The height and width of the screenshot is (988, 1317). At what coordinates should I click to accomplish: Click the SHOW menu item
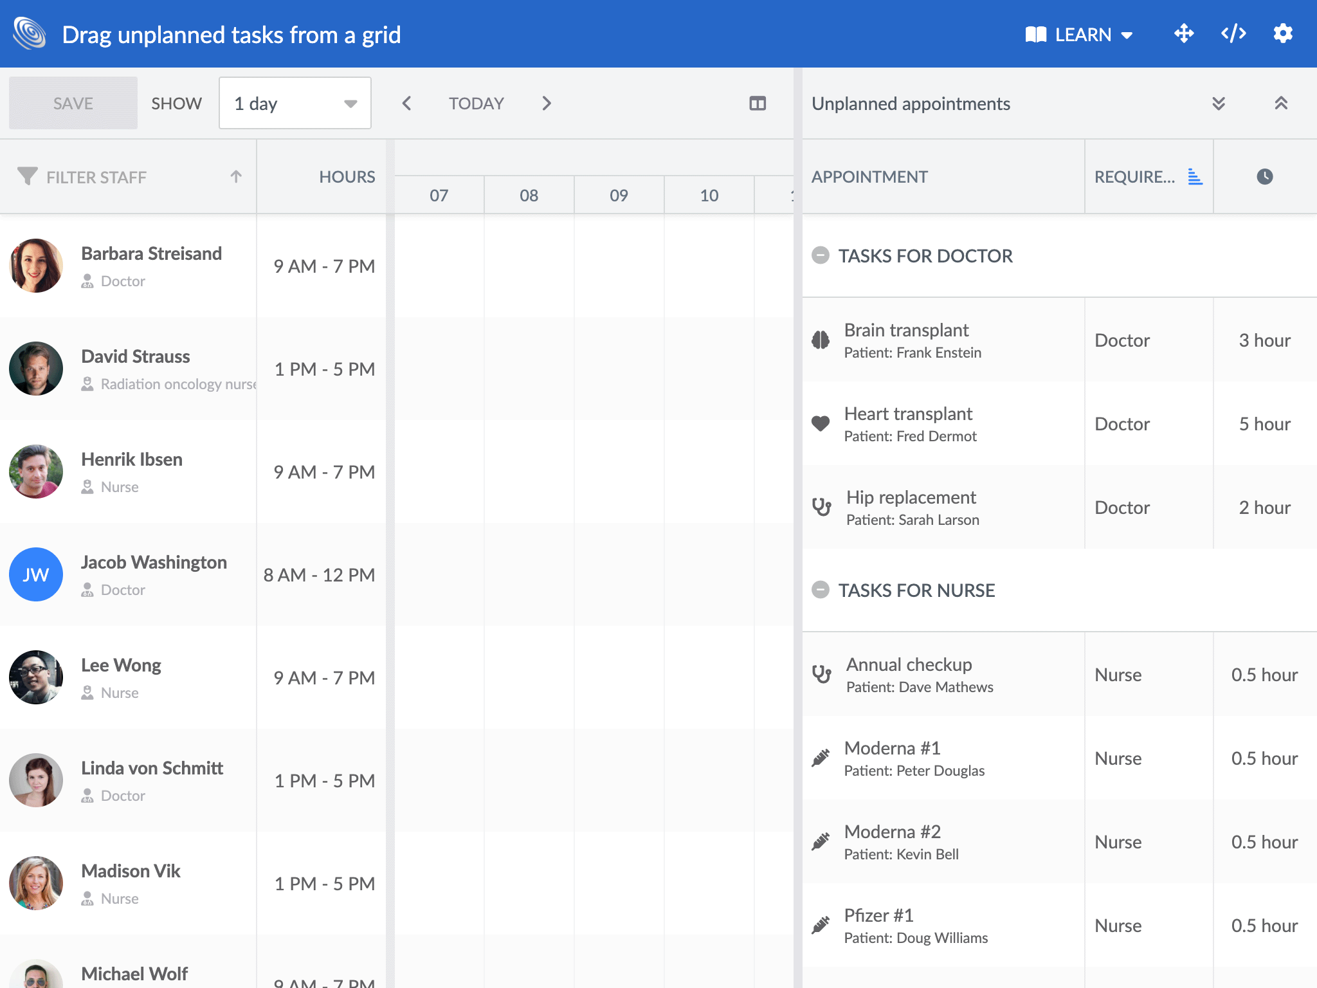tap(176, 102)
